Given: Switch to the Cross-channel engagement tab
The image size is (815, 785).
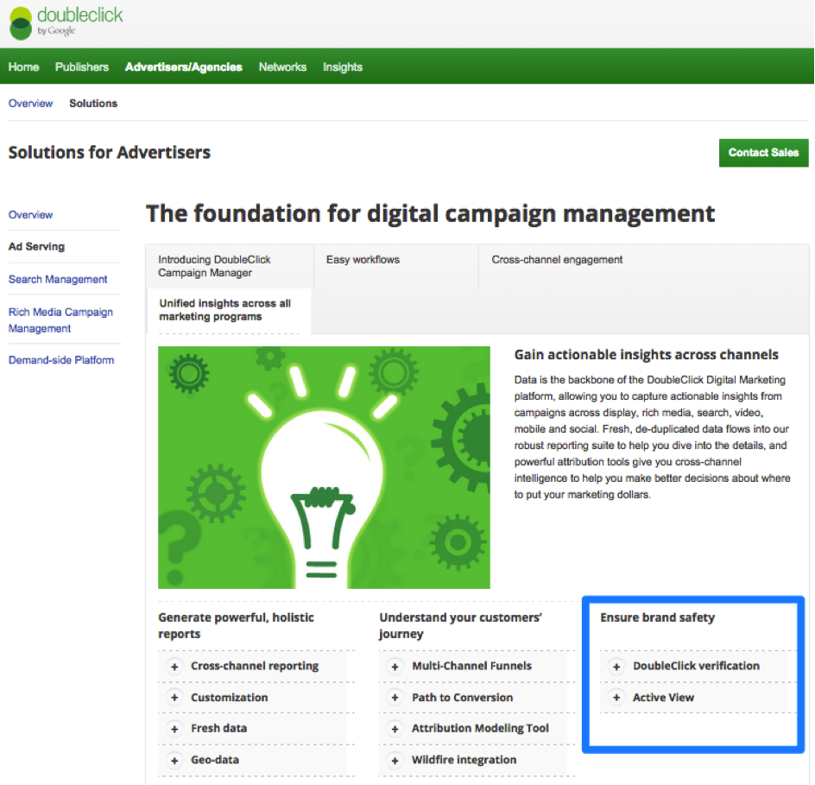Looking at the screenshot, I should tap(557, 259).
